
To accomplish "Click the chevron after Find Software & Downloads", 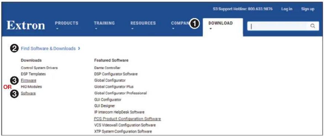I will click(79, 49).
